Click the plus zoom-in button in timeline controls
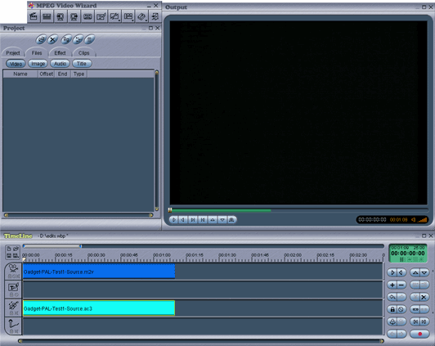 point(392,285)
